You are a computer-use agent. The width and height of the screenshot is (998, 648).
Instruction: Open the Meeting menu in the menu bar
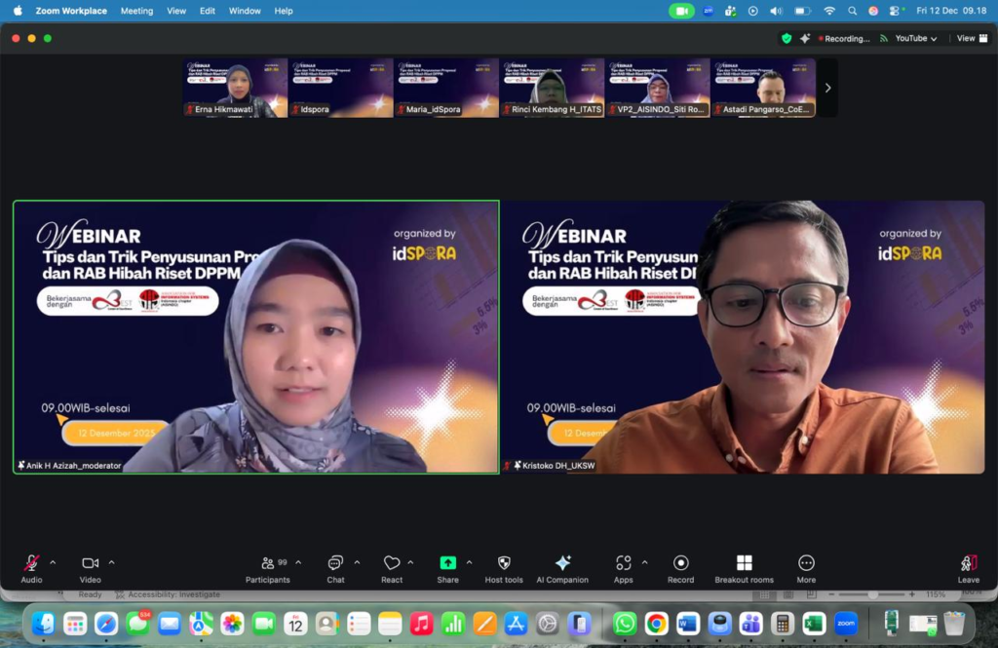136,11
